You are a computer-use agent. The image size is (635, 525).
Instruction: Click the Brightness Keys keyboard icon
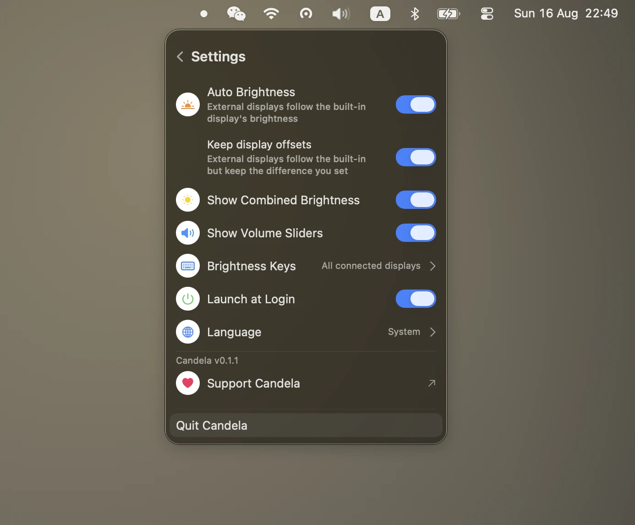coord(188,266)
